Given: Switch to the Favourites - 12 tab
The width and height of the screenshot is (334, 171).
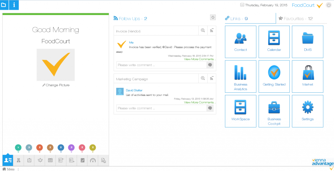Looking at the screenshot, I should click(301, 18).
